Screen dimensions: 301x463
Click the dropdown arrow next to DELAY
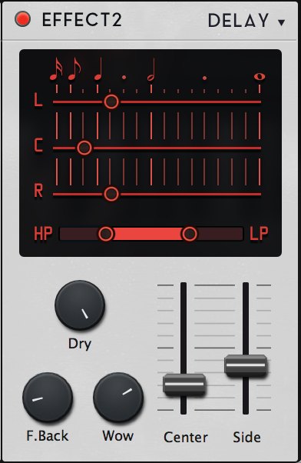click(282, 22)
